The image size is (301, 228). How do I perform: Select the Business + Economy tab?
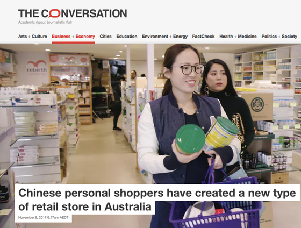click(73, 37)
